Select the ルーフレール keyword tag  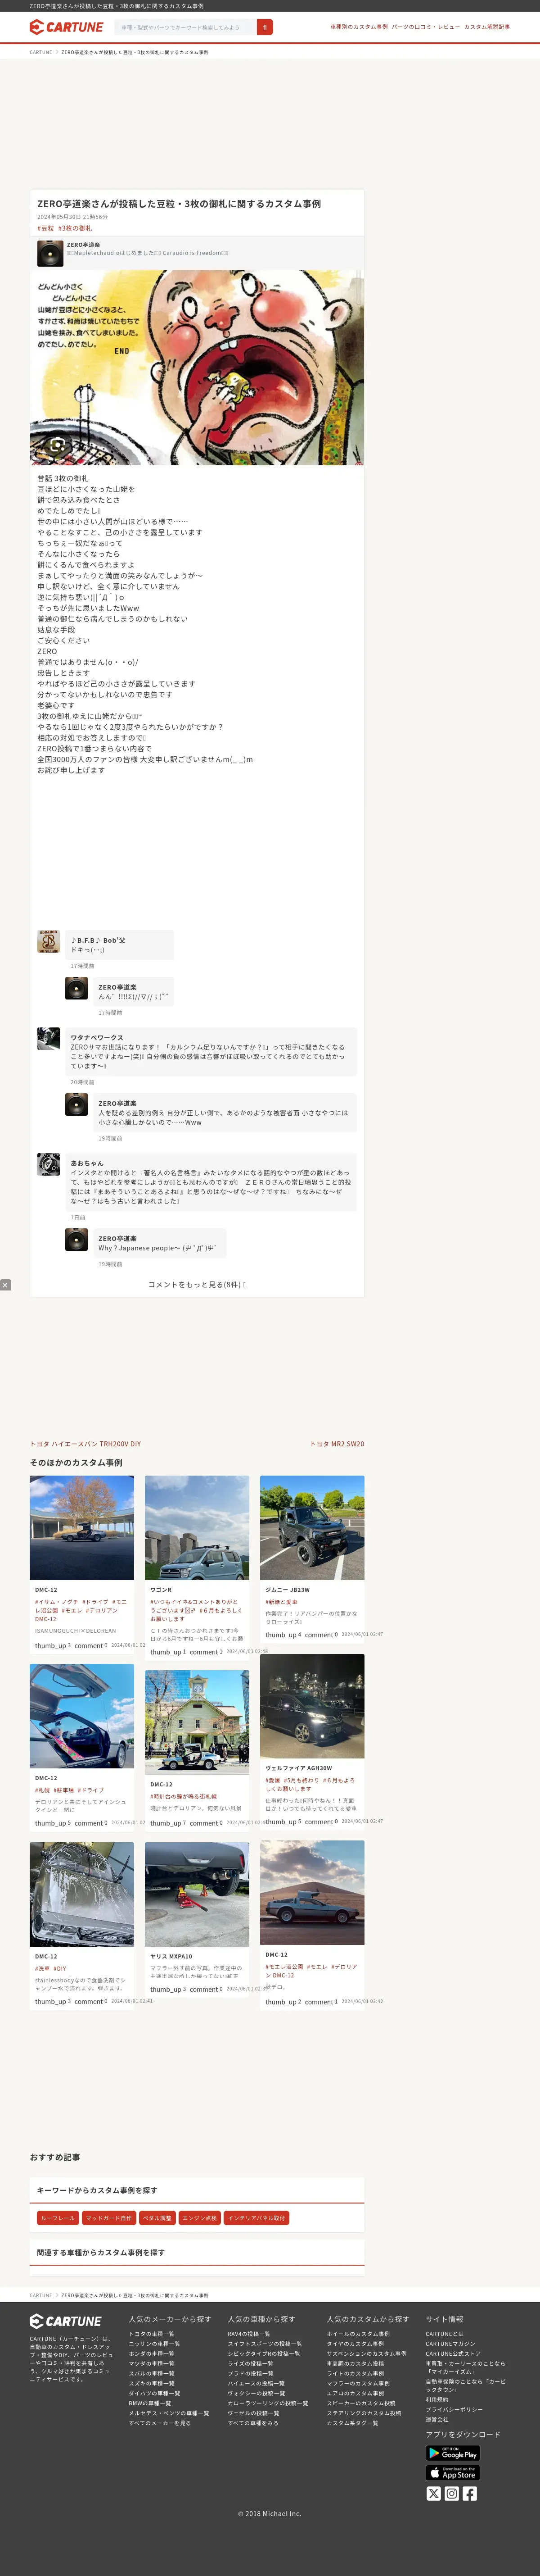pos(58,2217)
